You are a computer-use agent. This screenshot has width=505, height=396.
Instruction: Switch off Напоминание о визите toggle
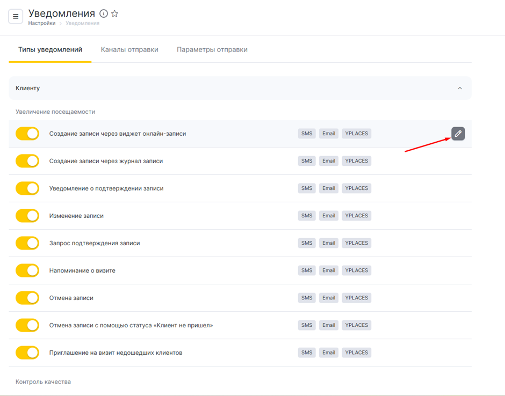(x=27, y=270)
